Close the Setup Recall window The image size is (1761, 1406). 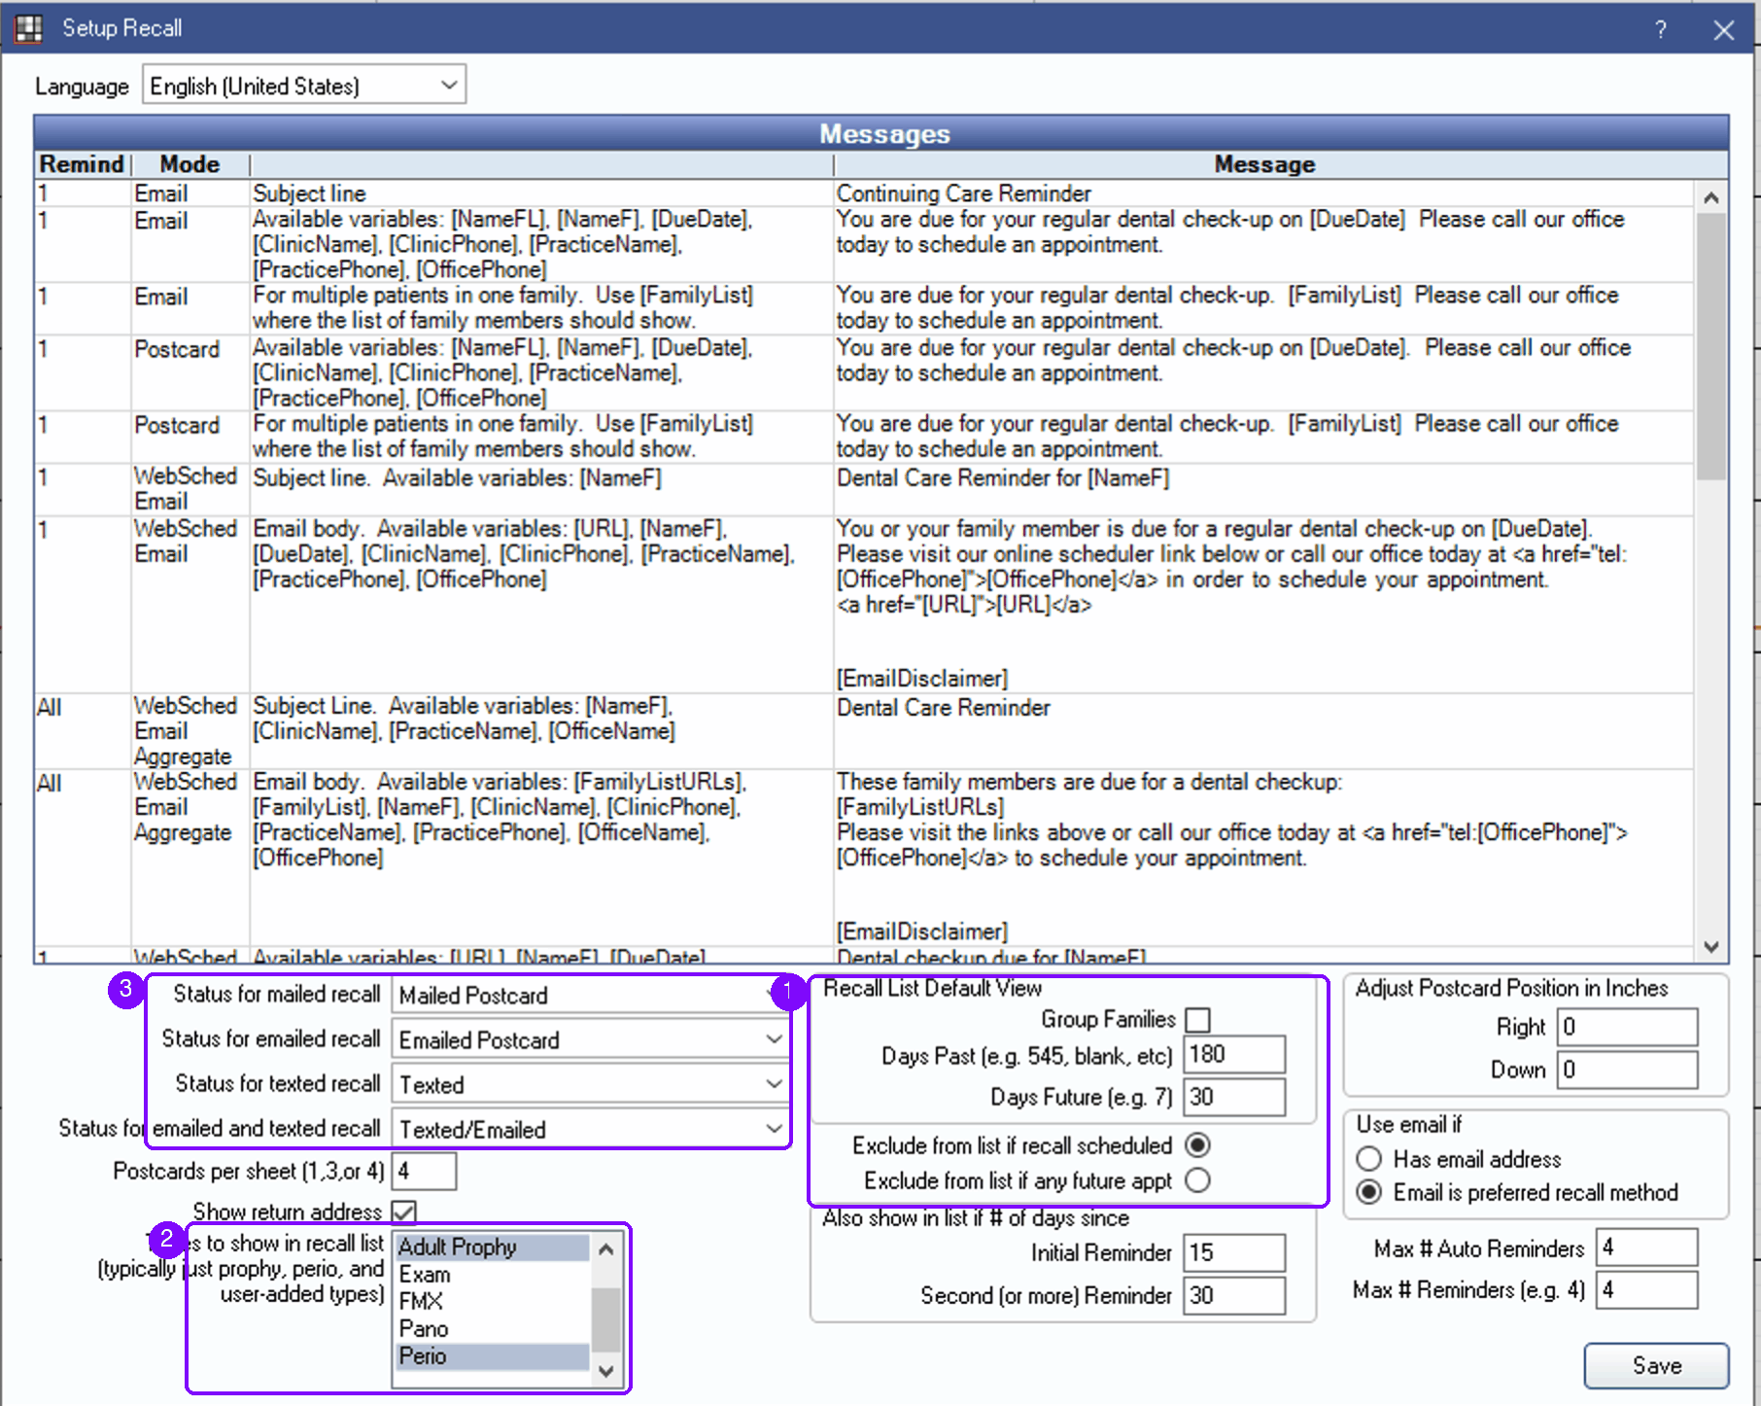[1724, 30]
